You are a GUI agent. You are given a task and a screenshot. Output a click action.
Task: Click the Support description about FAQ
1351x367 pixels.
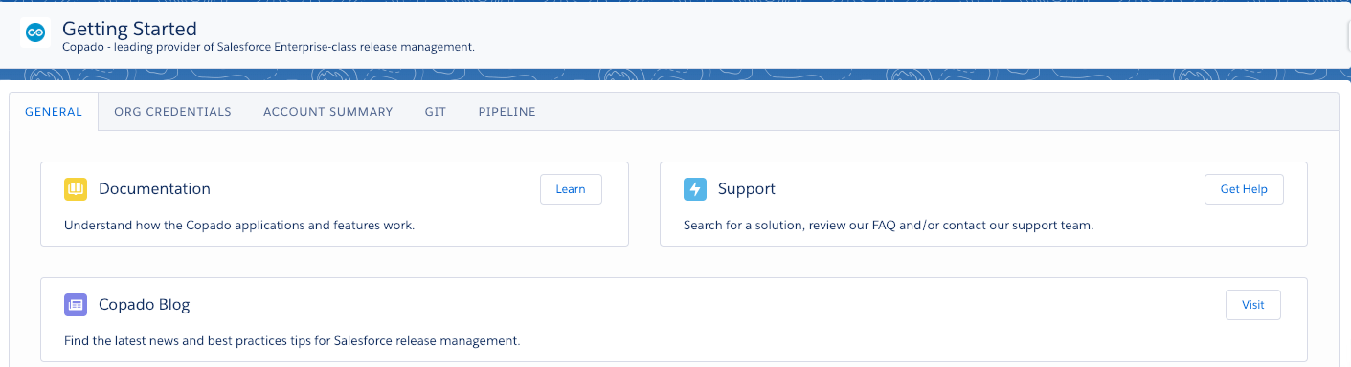click(889, 227)
